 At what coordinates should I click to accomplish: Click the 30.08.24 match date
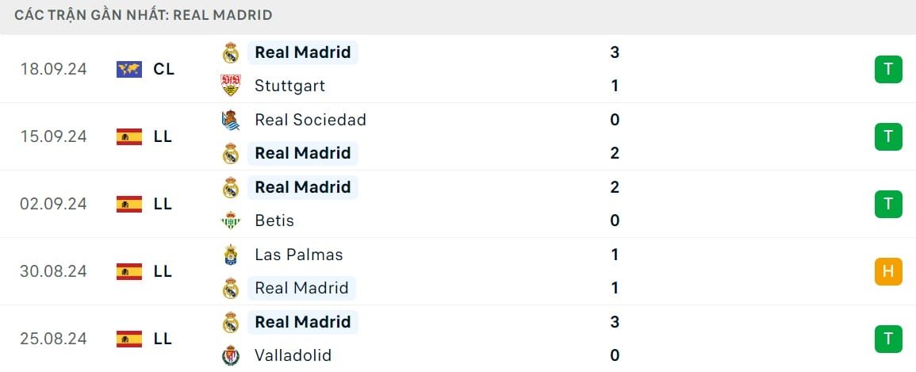53,271
